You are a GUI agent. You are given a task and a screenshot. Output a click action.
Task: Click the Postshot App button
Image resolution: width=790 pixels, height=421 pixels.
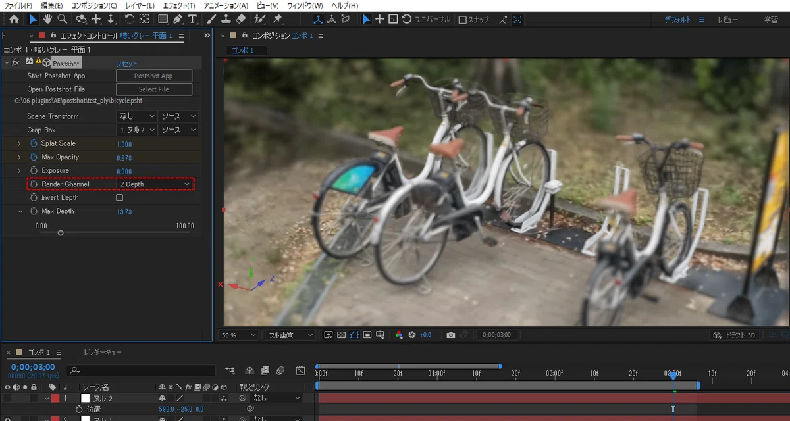click(x=154, y=76)
